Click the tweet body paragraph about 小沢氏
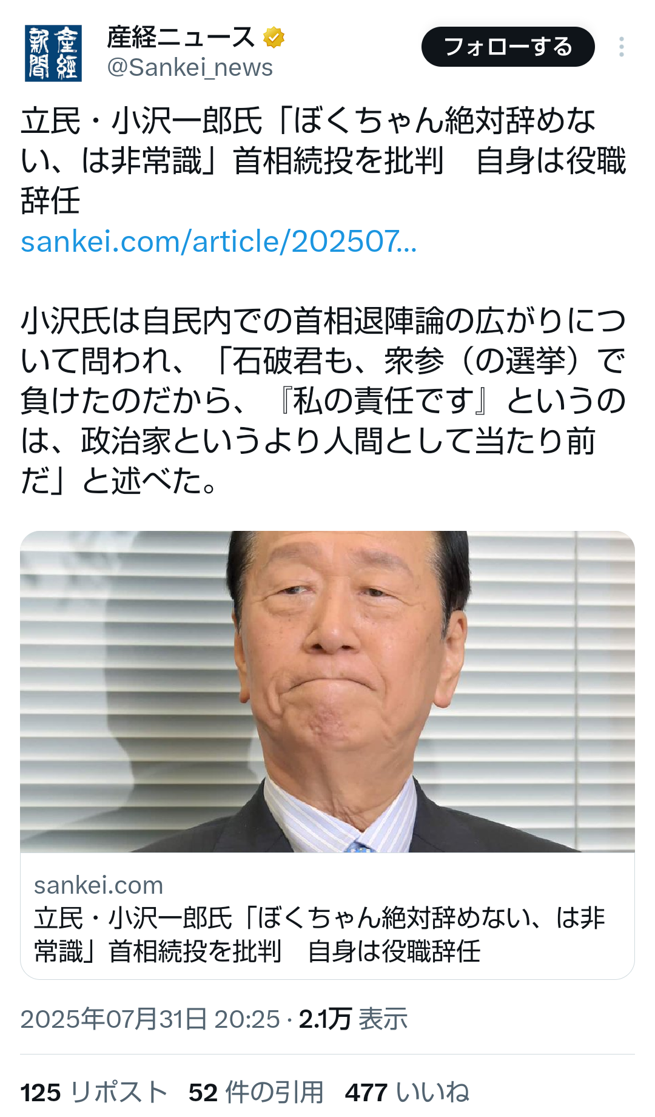Viewport: 655px width, 1117px height. [323, 401]
